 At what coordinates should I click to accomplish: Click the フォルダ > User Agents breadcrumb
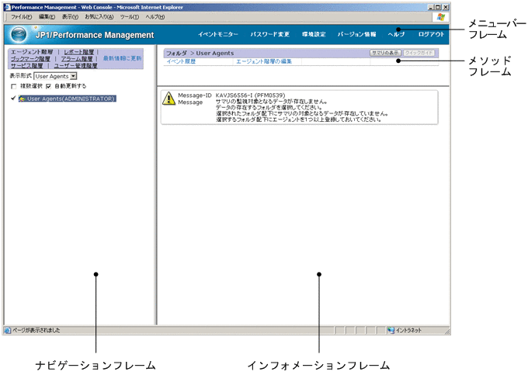click(x=200, y=54)
